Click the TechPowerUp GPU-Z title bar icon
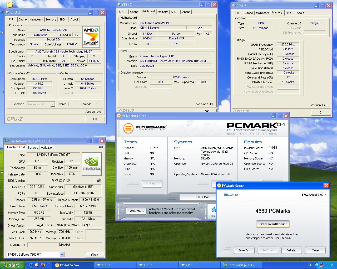 pos(7,141)
